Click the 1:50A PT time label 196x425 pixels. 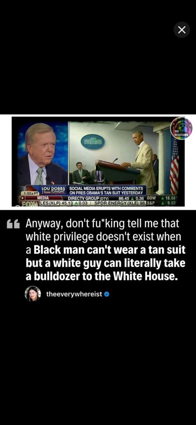pos(30,193)
